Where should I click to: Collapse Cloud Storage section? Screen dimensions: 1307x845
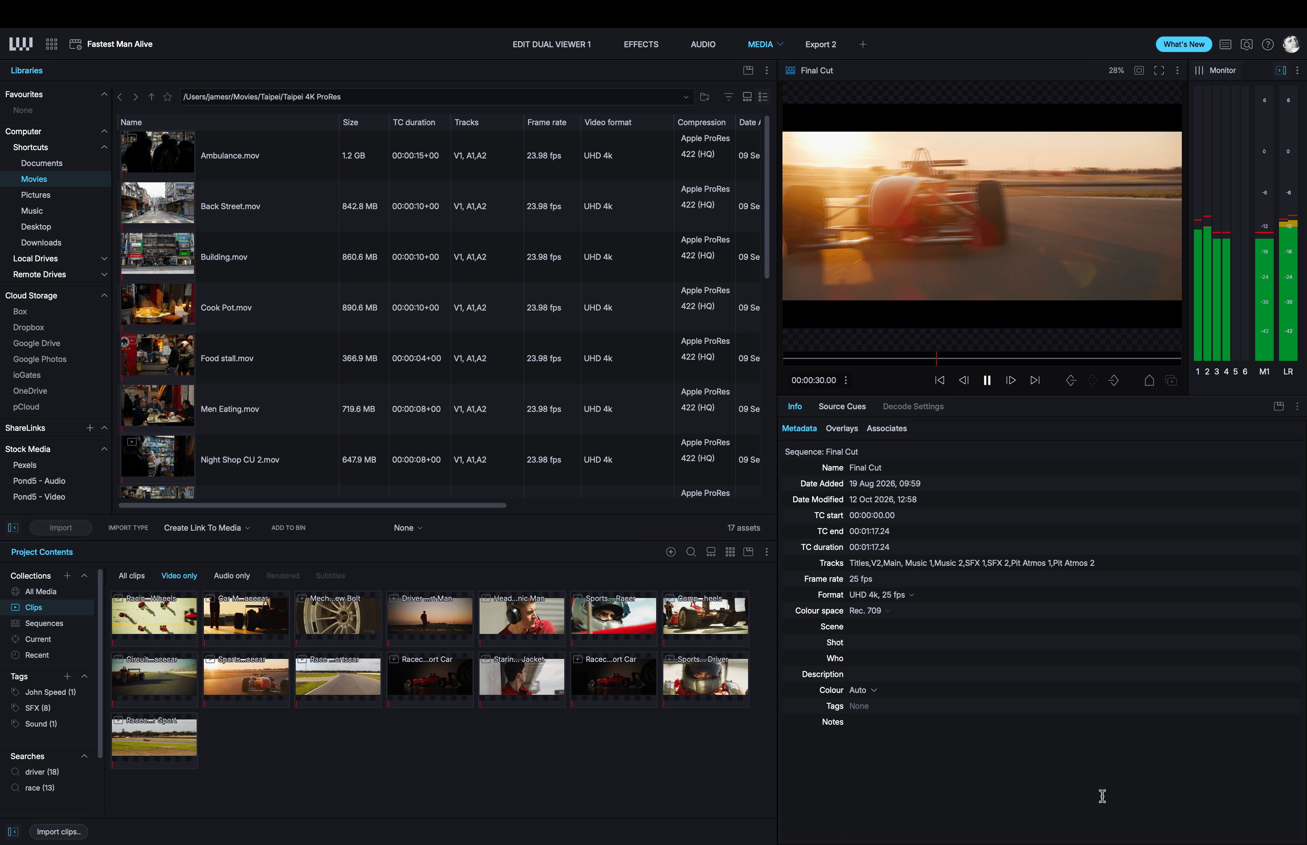click(x=104, y=296)
